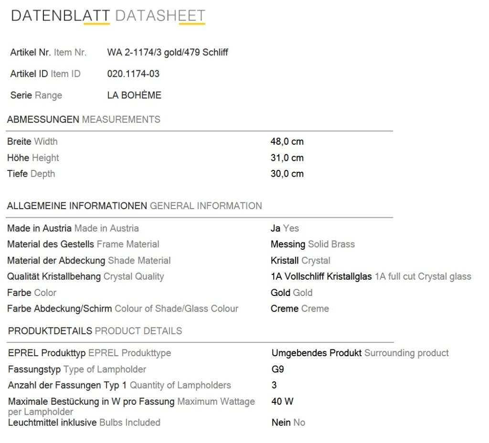The height and width of the screenshot is (443, 489).
Task: Click the 'Made in Austria' label
Action: (x=73, y=228)
